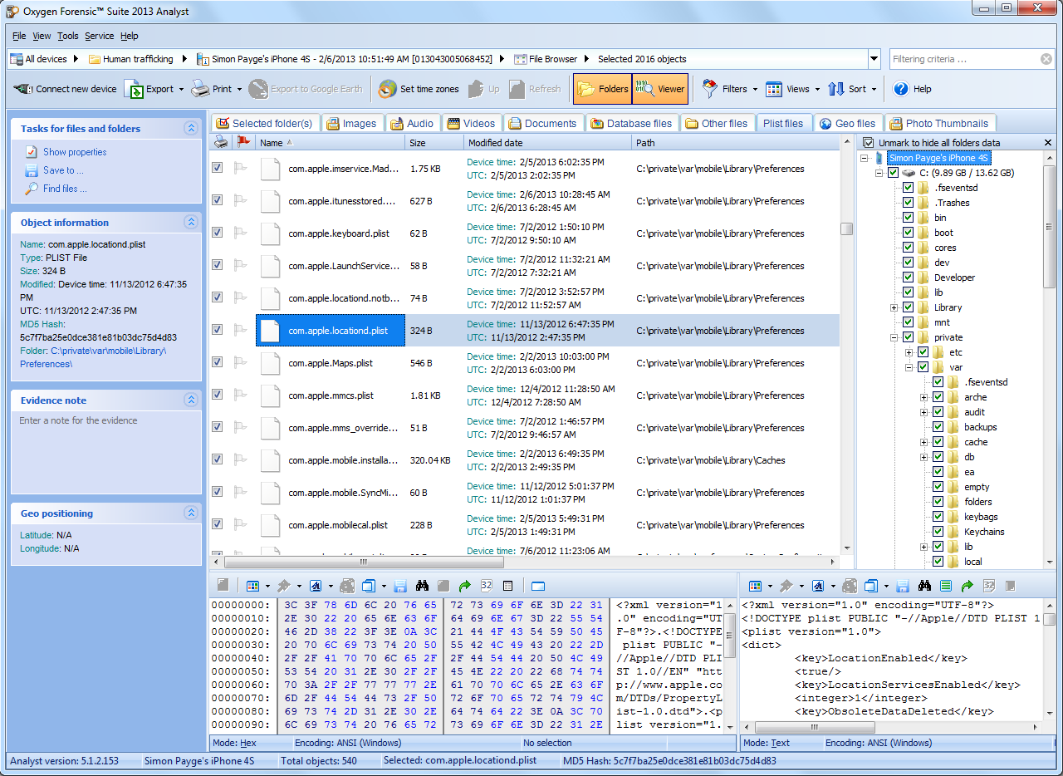Flag the com.apple.Maps.plist row
1063x776 pixels.
pos(241,363)
